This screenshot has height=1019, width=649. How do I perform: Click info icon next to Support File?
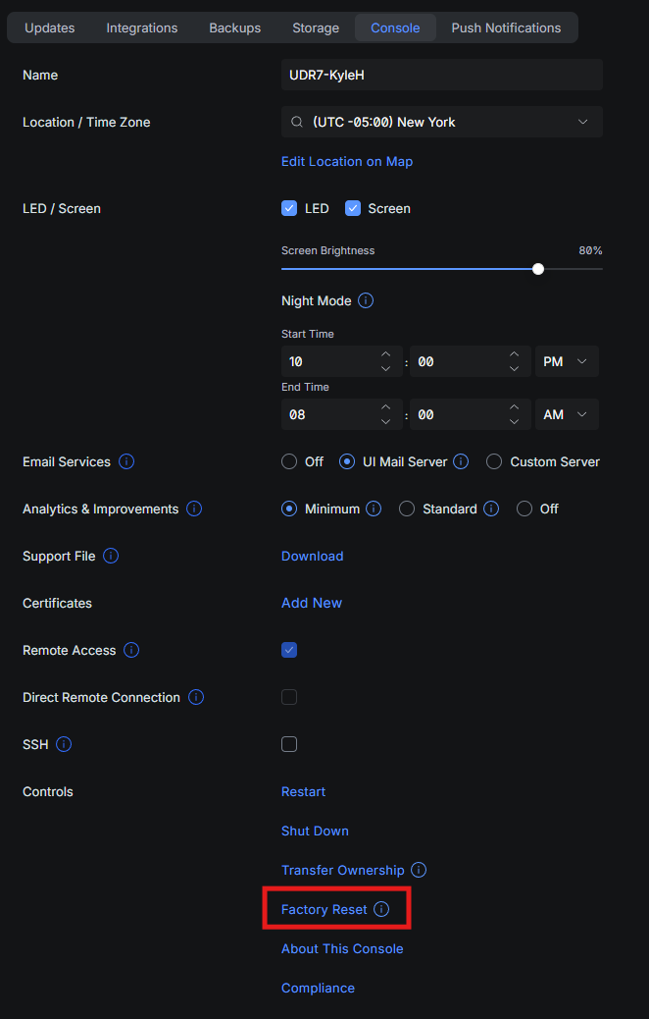click(x=111, y=556)
